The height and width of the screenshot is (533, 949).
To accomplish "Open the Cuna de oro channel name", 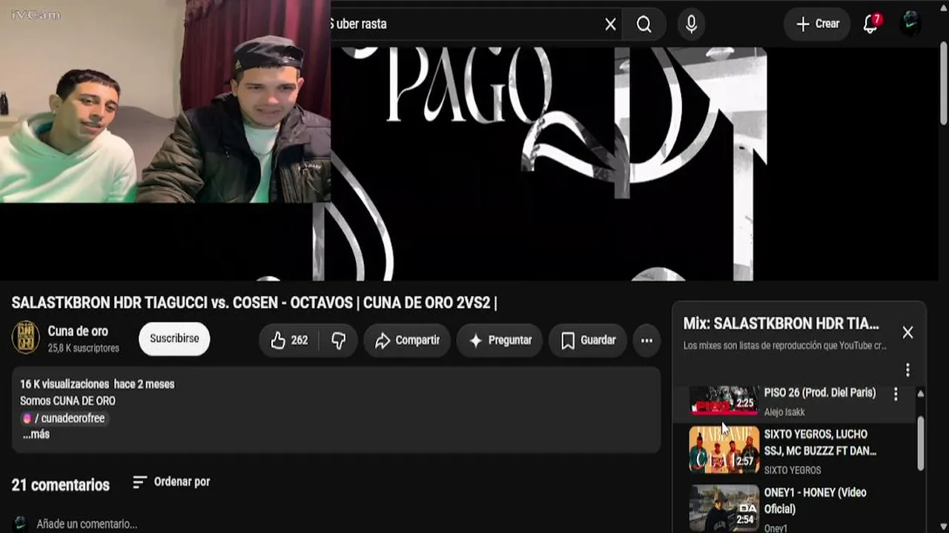I will point(78,332).
